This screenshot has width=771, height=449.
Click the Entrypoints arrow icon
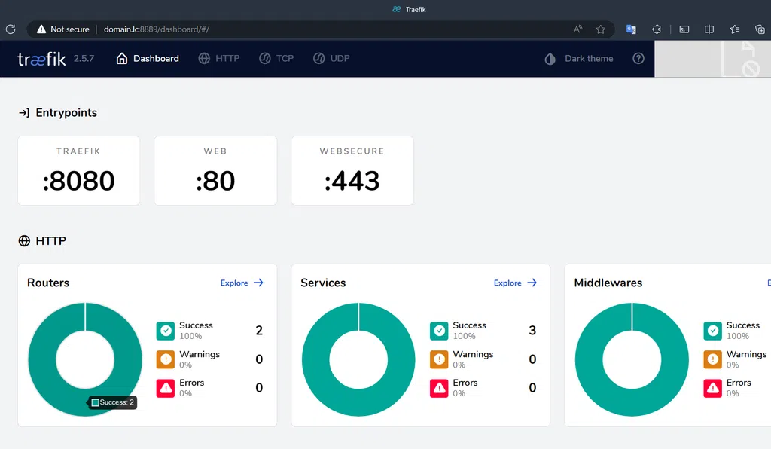24,113
